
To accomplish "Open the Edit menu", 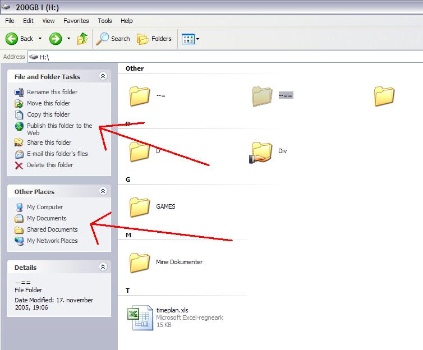I will [x=28, y=21].
